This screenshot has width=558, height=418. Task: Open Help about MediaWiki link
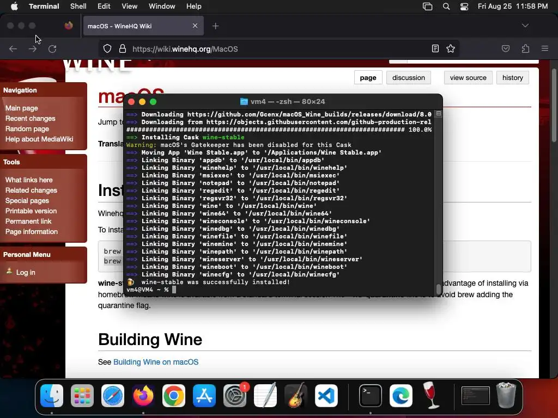[39, 139]
